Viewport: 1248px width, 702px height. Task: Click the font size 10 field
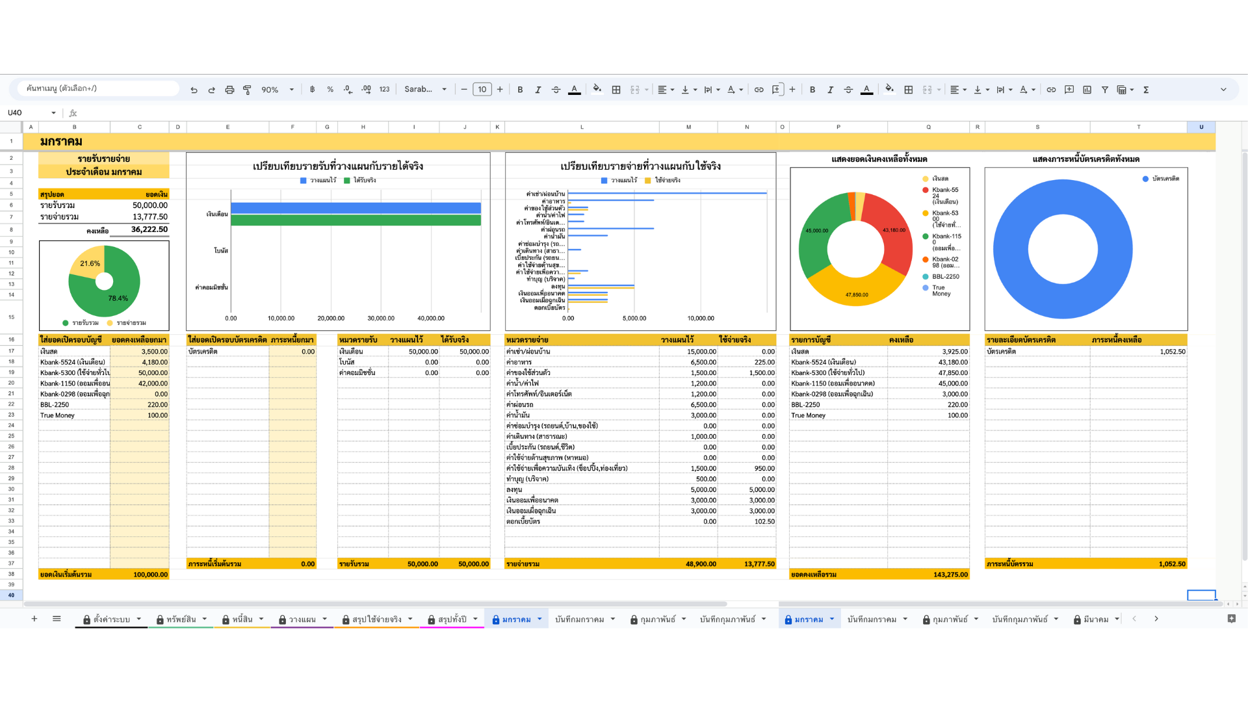coord(482,90)
